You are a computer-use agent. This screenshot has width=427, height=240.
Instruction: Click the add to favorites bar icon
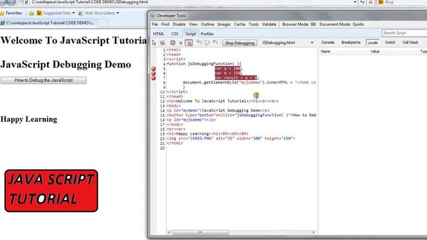coord(31,13)
